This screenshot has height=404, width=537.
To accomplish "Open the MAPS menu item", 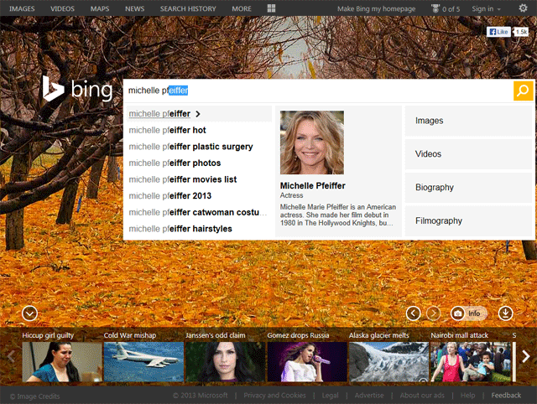I will pos(100,9).
